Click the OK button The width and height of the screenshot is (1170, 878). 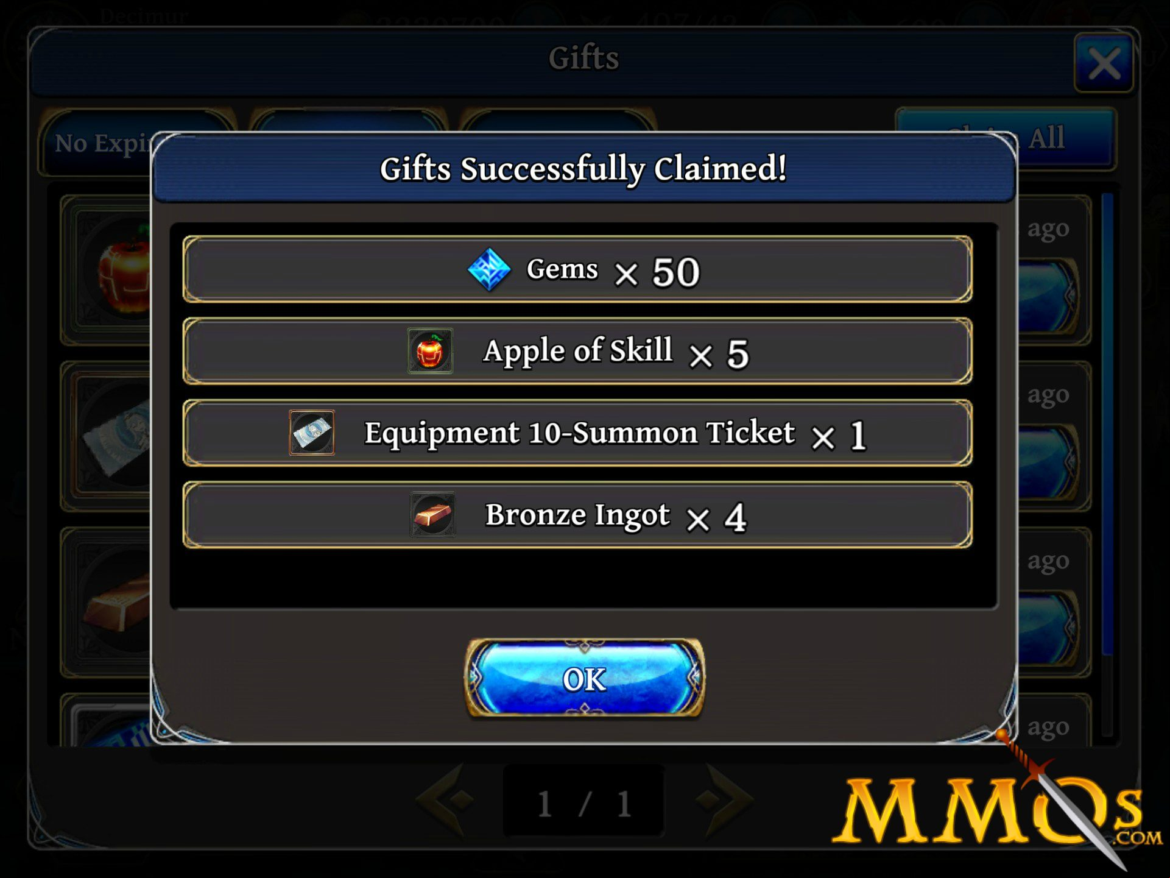[585, 678]
